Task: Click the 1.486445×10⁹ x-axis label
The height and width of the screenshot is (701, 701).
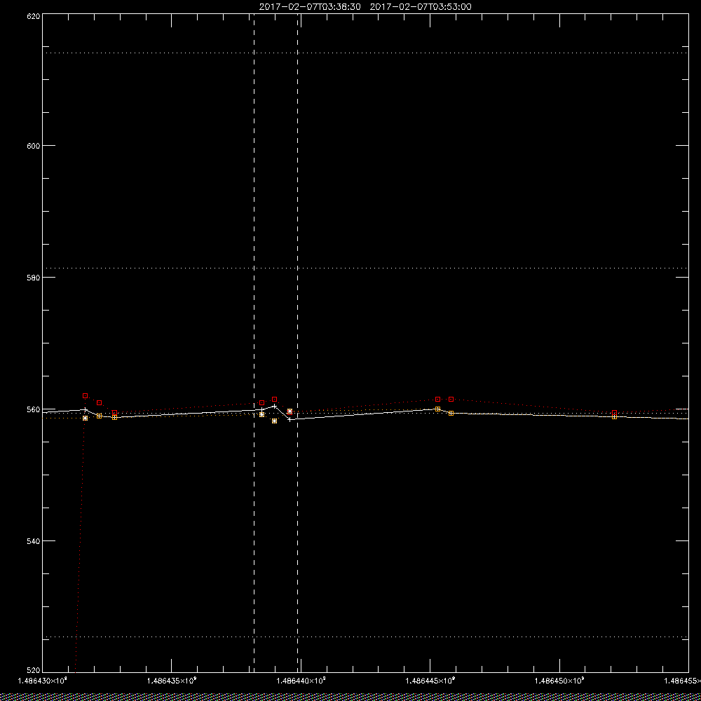Action: [430, 681]
